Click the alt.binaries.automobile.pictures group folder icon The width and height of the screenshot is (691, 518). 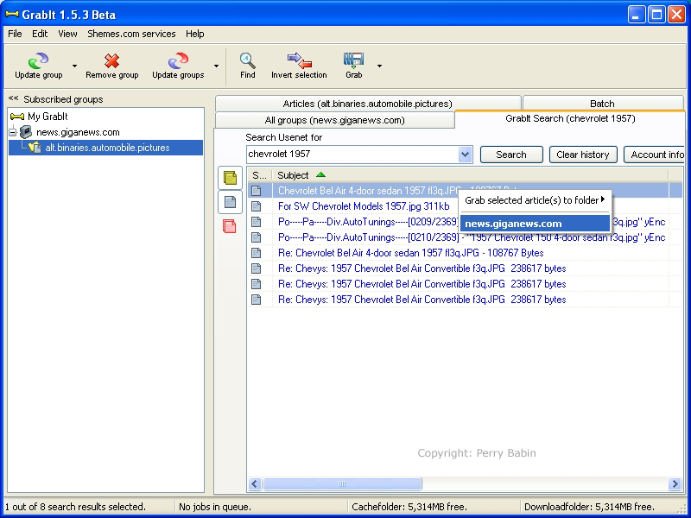tap(35, 148)
